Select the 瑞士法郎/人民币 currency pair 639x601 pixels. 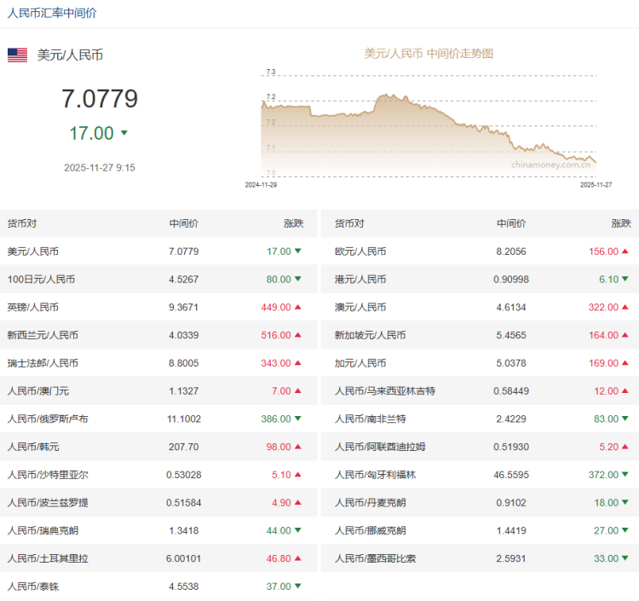click(x=43, y=363)
